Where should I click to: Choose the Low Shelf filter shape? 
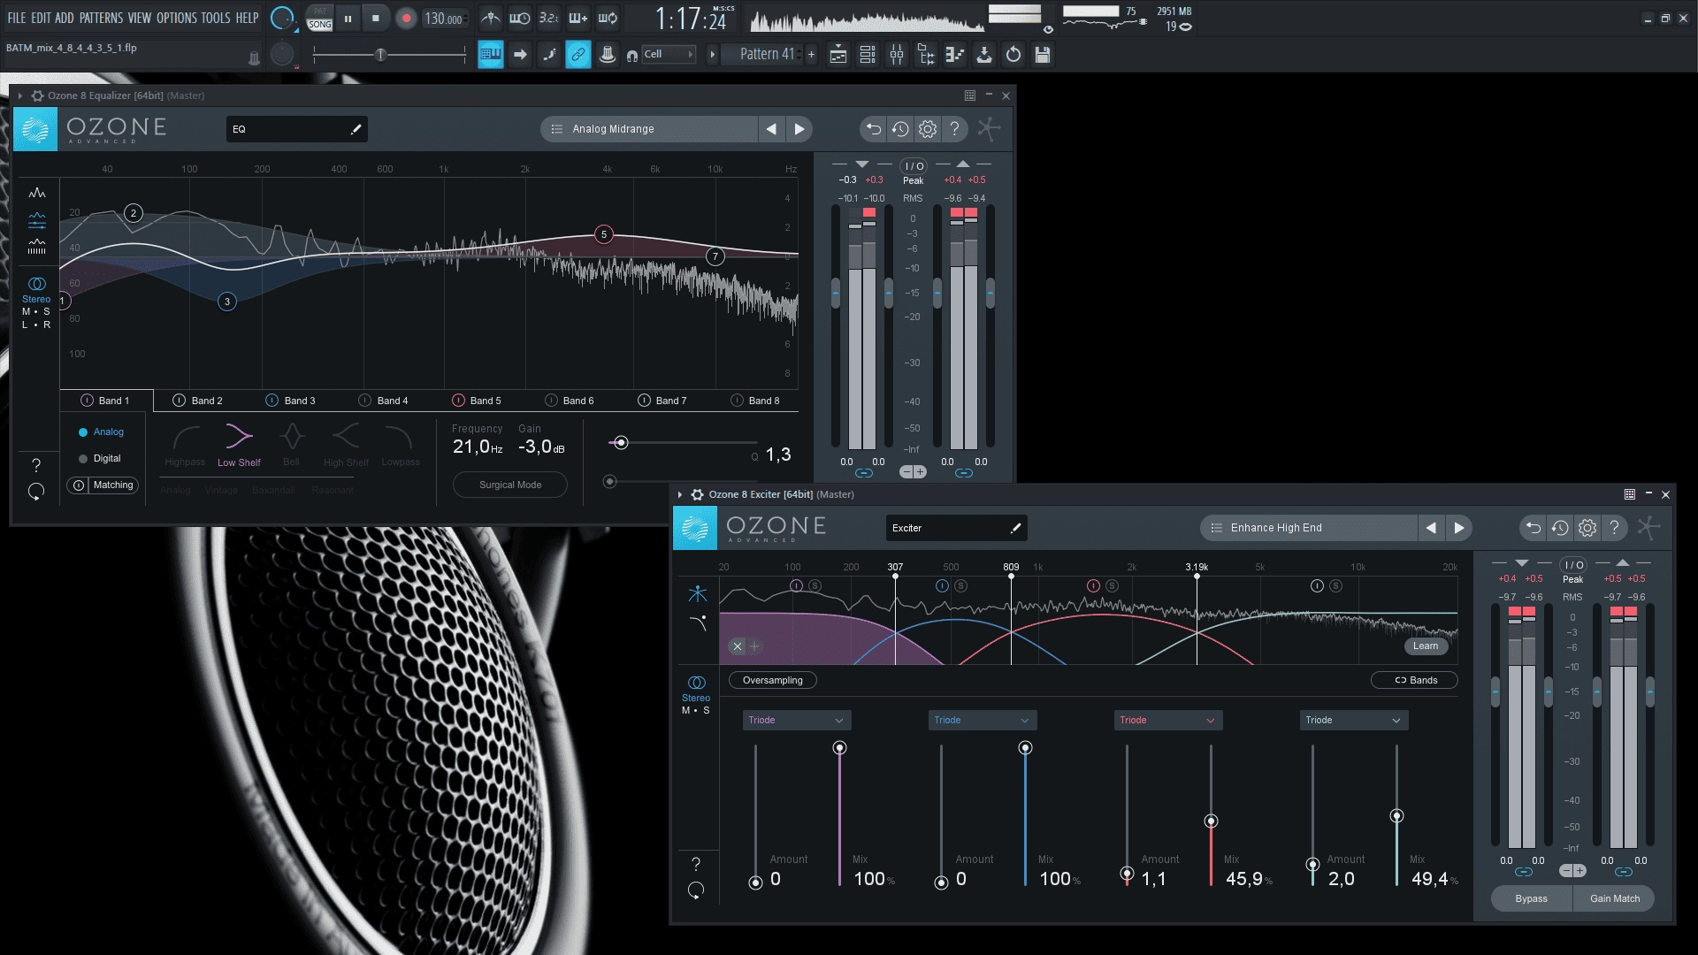(x=239, y=445)
